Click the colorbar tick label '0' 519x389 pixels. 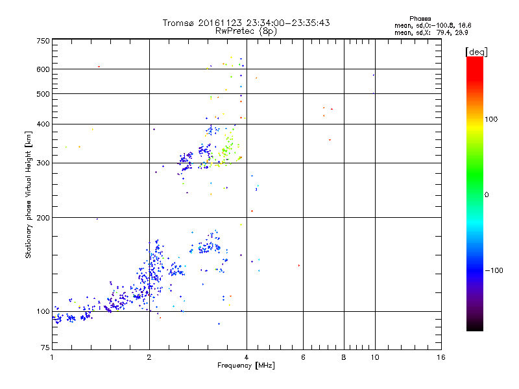(x=487, y=195)
